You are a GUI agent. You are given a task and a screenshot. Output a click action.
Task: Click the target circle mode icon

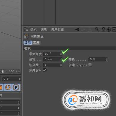pyautogui.click(x=109, y=29)
